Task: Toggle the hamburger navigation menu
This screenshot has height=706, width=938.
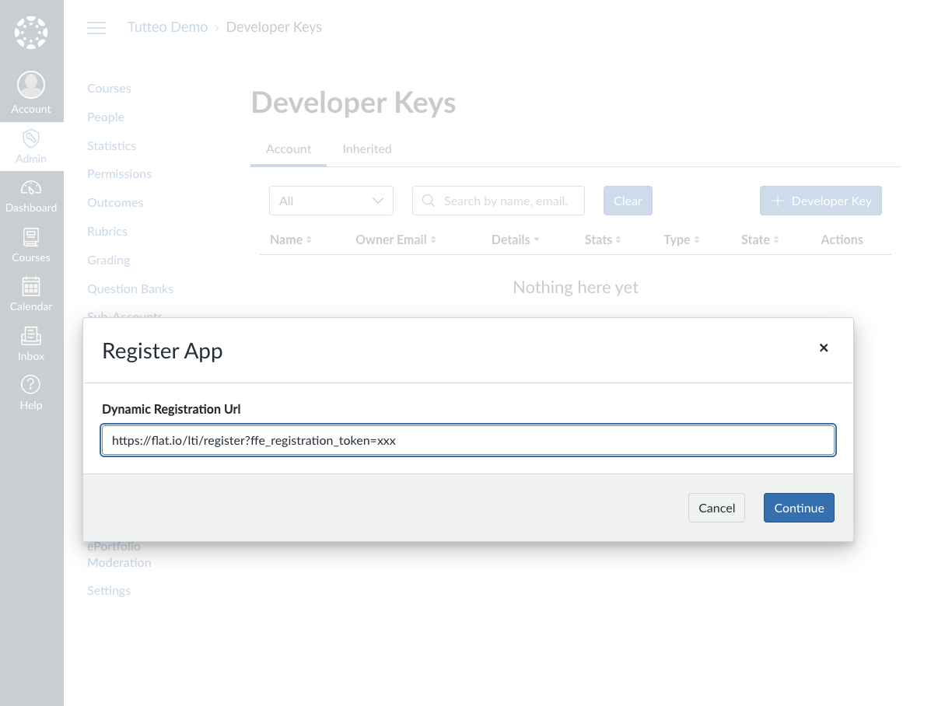Action: (x=96, y=28)
